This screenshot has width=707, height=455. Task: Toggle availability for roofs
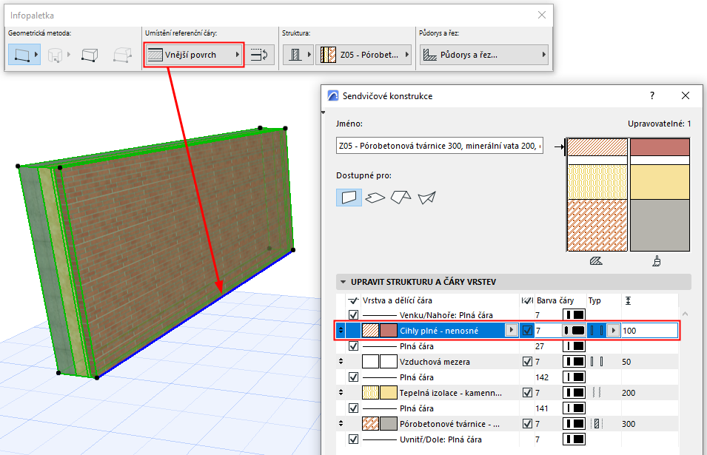click(x=401, y=198)
